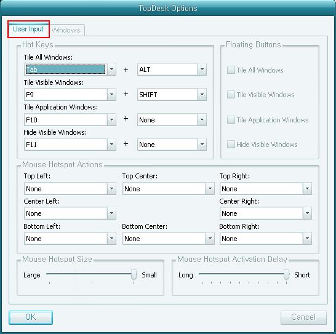Open Tile Visible Windows key dropdown showing F9
336x334 pixels.
(70, 95)
